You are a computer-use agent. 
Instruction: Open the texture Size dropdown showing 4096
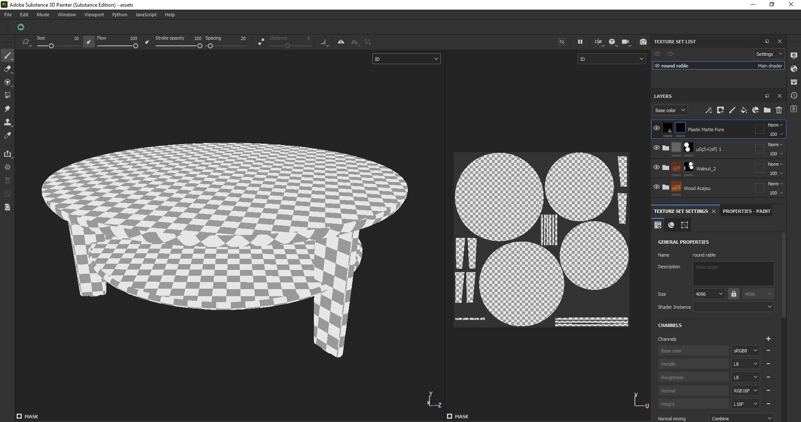(708, 294)
